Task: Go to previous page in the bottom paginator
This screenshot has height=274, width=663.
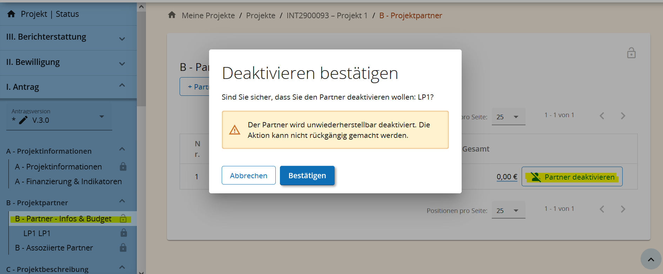Action: [x=602, y=209]
